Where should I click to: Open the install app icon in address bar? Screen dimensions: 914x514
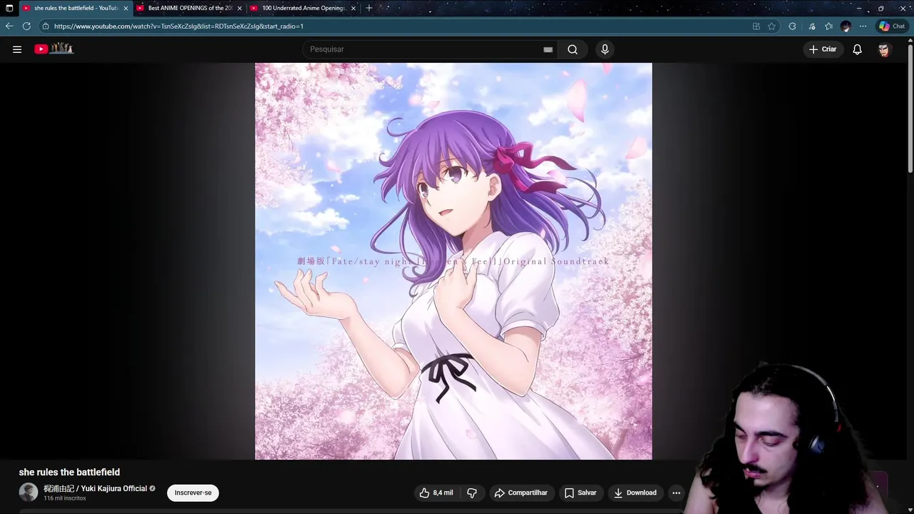coord(756,26)
